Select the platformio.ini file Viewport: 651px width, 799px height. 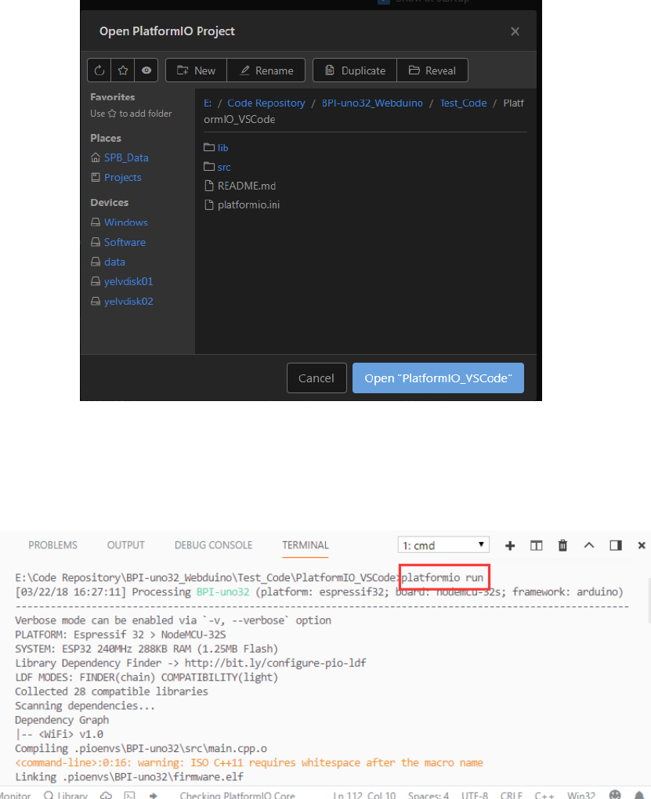(x=249, y=205)
